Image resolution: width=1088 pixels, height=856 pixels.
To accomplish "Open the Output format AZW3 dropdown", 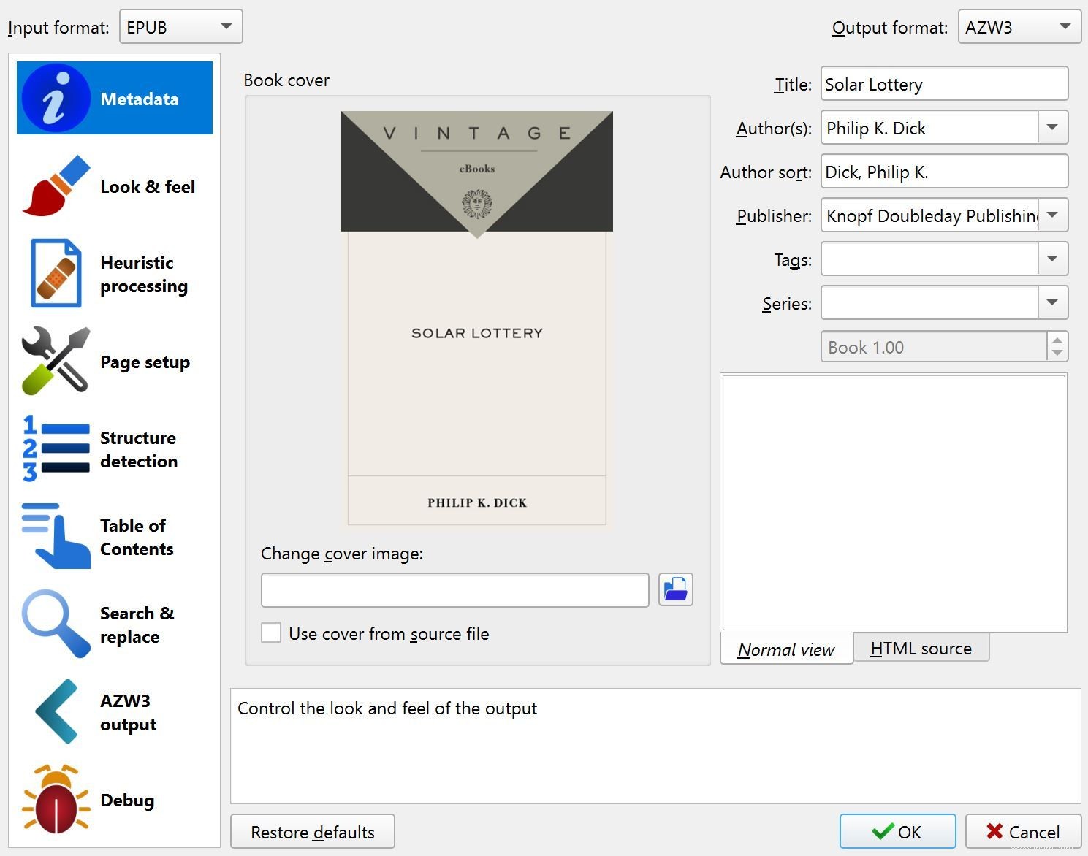I will click(1019, 27).
